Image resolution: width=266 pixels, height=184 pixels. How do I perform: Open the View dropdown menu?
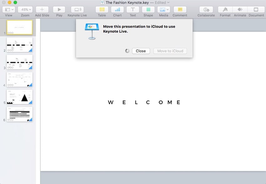9,10
